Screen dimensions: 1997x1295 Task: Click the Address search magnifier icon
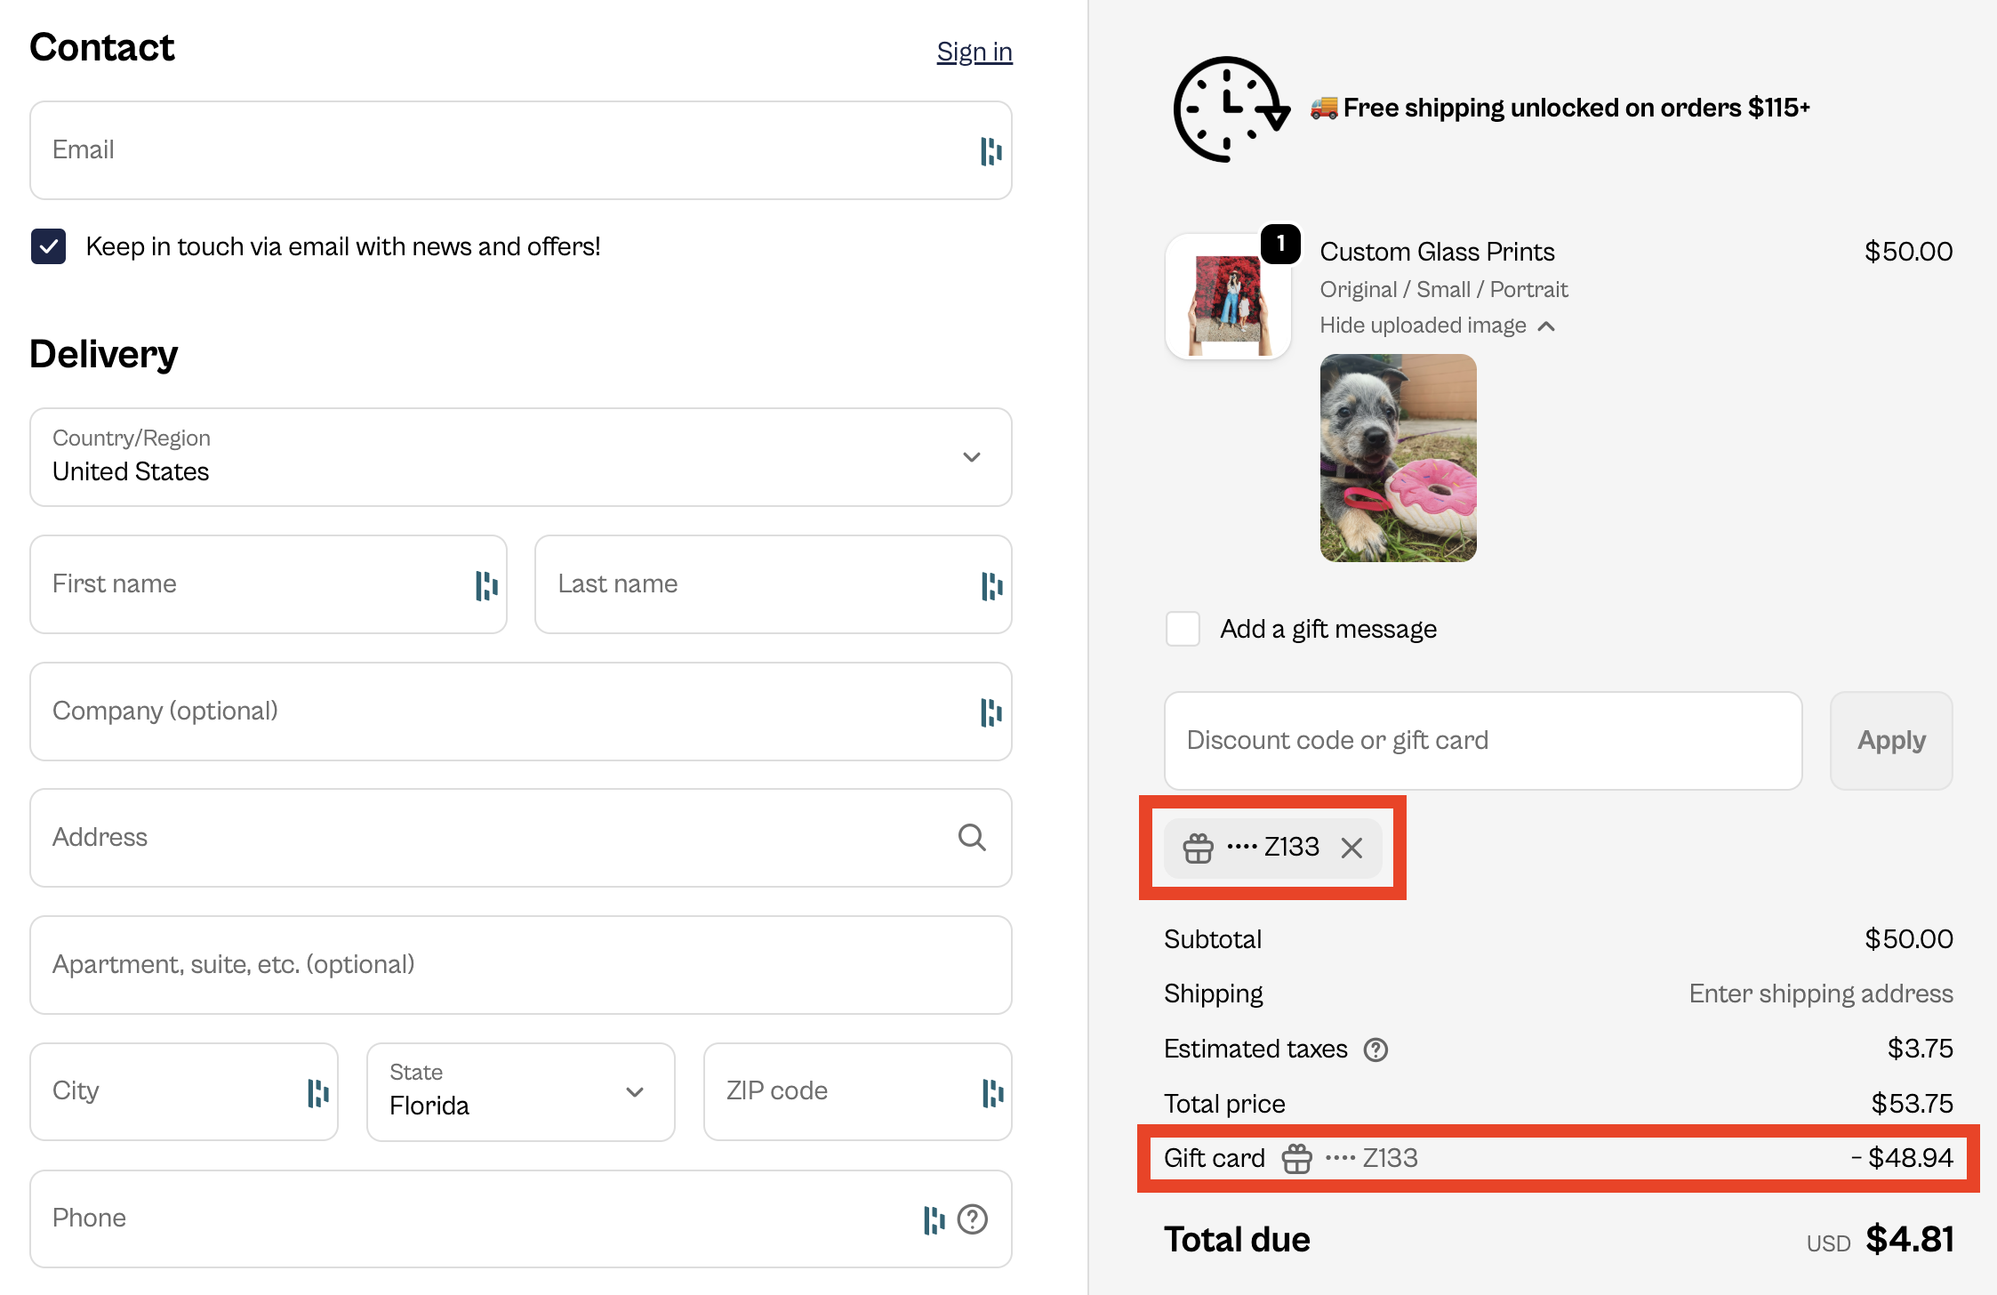(x=972, y=837)
